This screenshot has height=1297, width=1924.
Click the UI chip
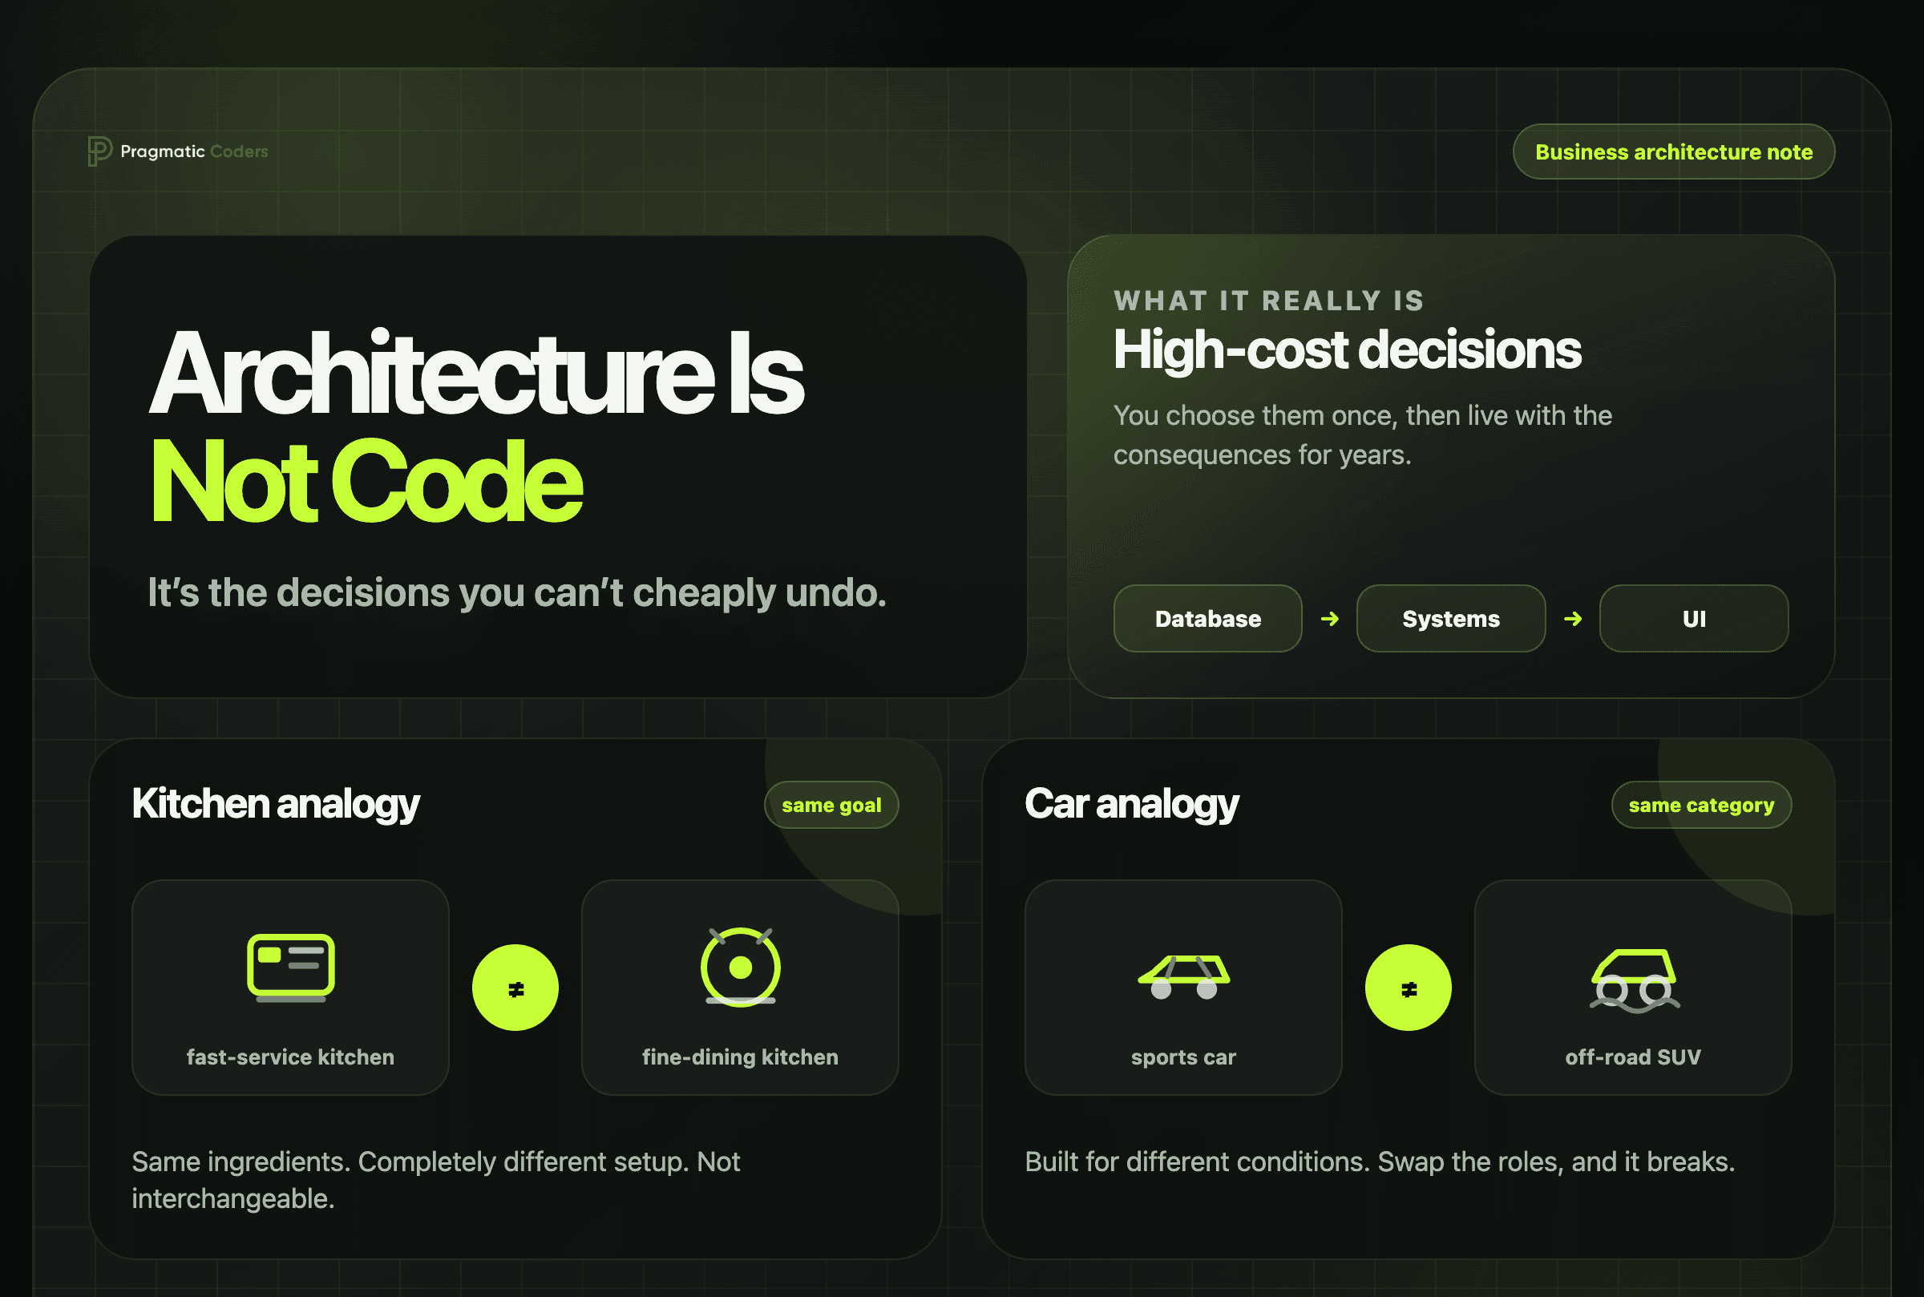1694,619
